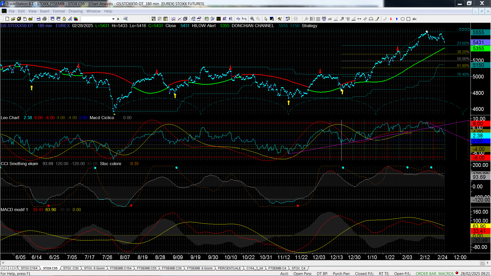
Task: Click the crossed hammers strategy icon
Action: coord(280,19)
